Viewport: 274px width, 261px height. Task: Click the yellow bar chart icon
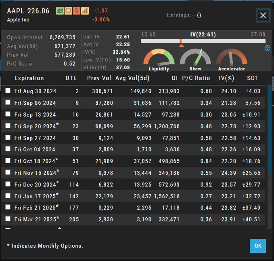85,11
